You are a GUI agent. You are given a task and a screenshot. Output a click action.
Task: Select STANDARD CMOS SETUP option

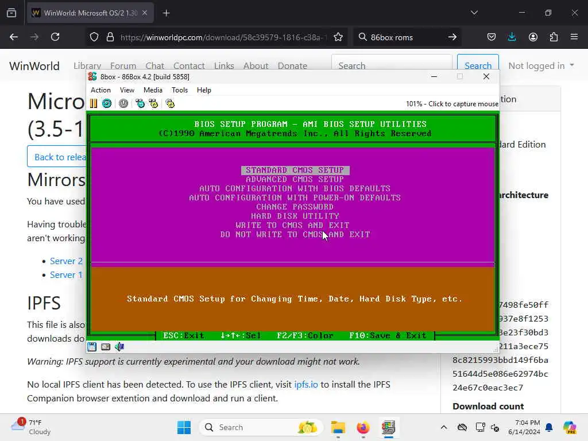tap(295, 170)
